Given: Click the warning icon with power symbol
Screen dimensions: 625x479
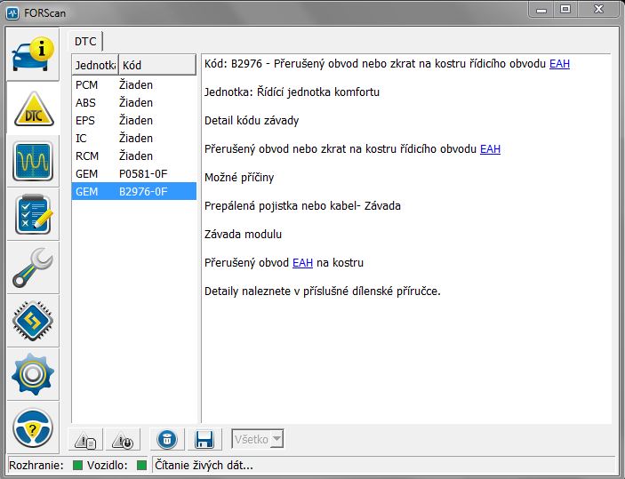Looking at the screenshot, I should [x=124, y=439].
